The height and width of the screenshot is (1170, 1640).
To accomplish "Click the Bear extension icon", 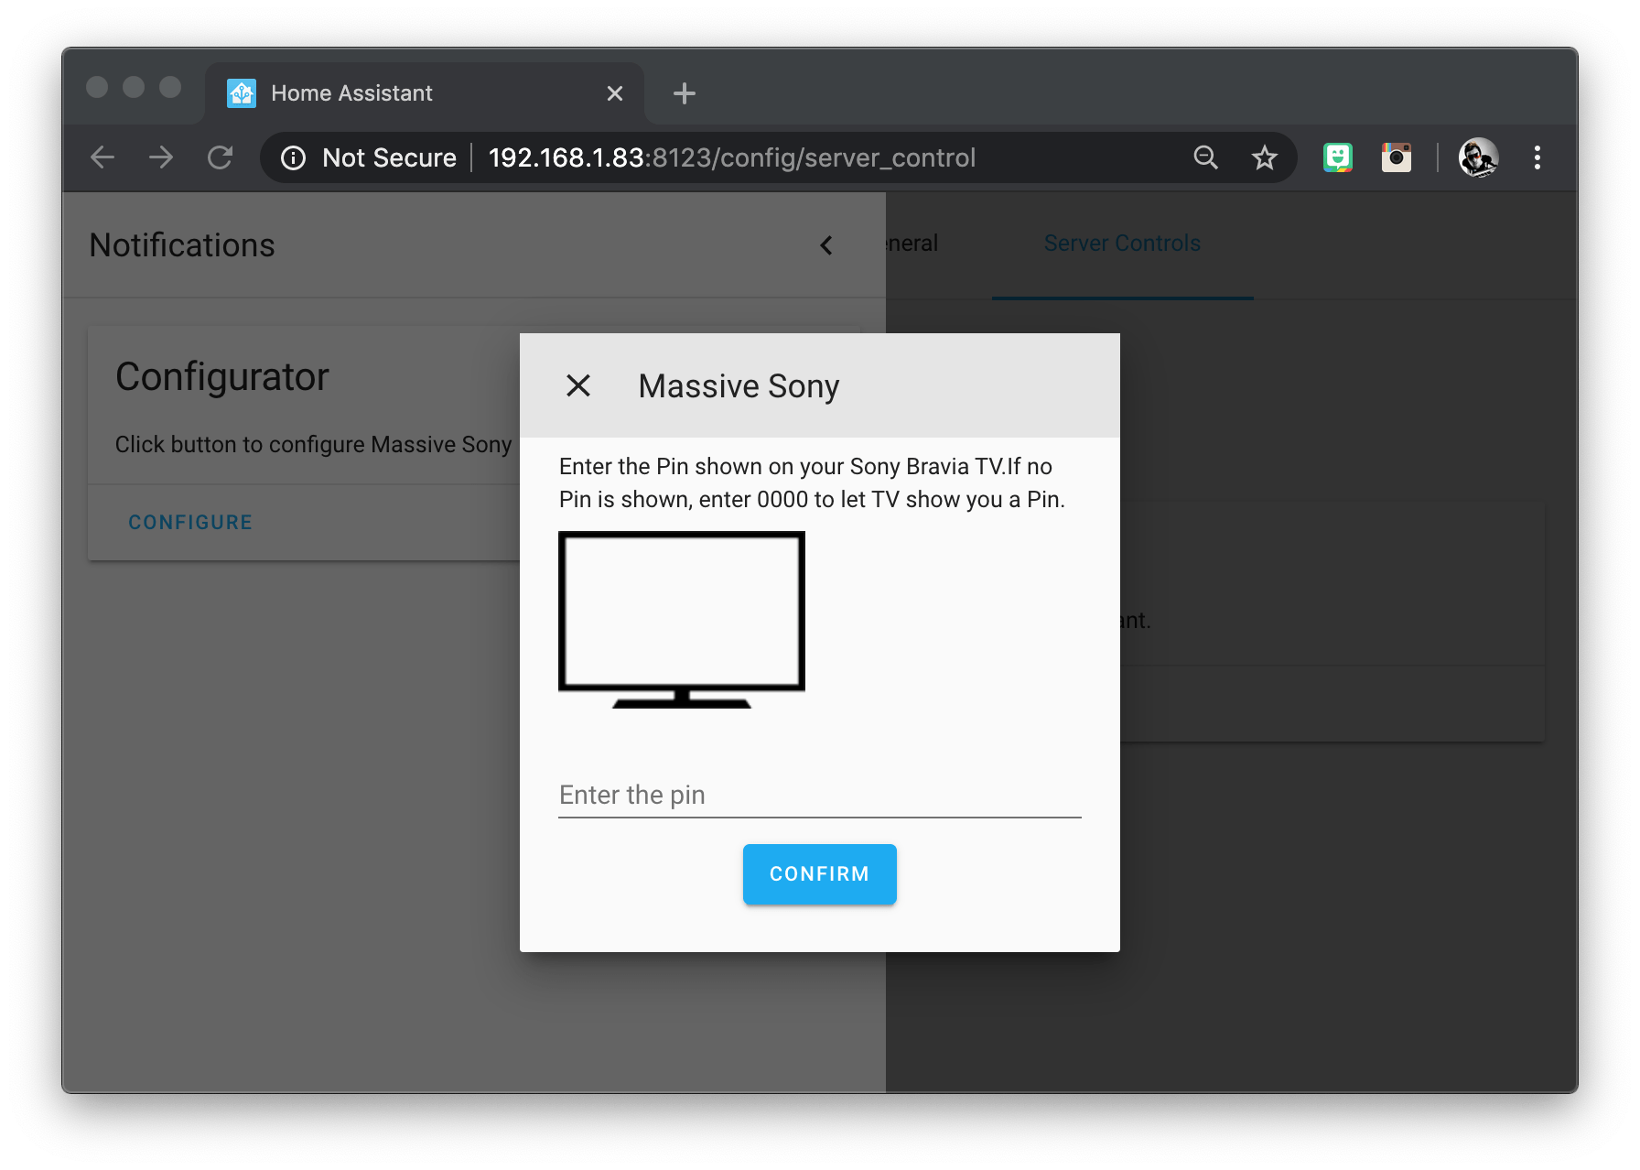I will (1338, 157).
